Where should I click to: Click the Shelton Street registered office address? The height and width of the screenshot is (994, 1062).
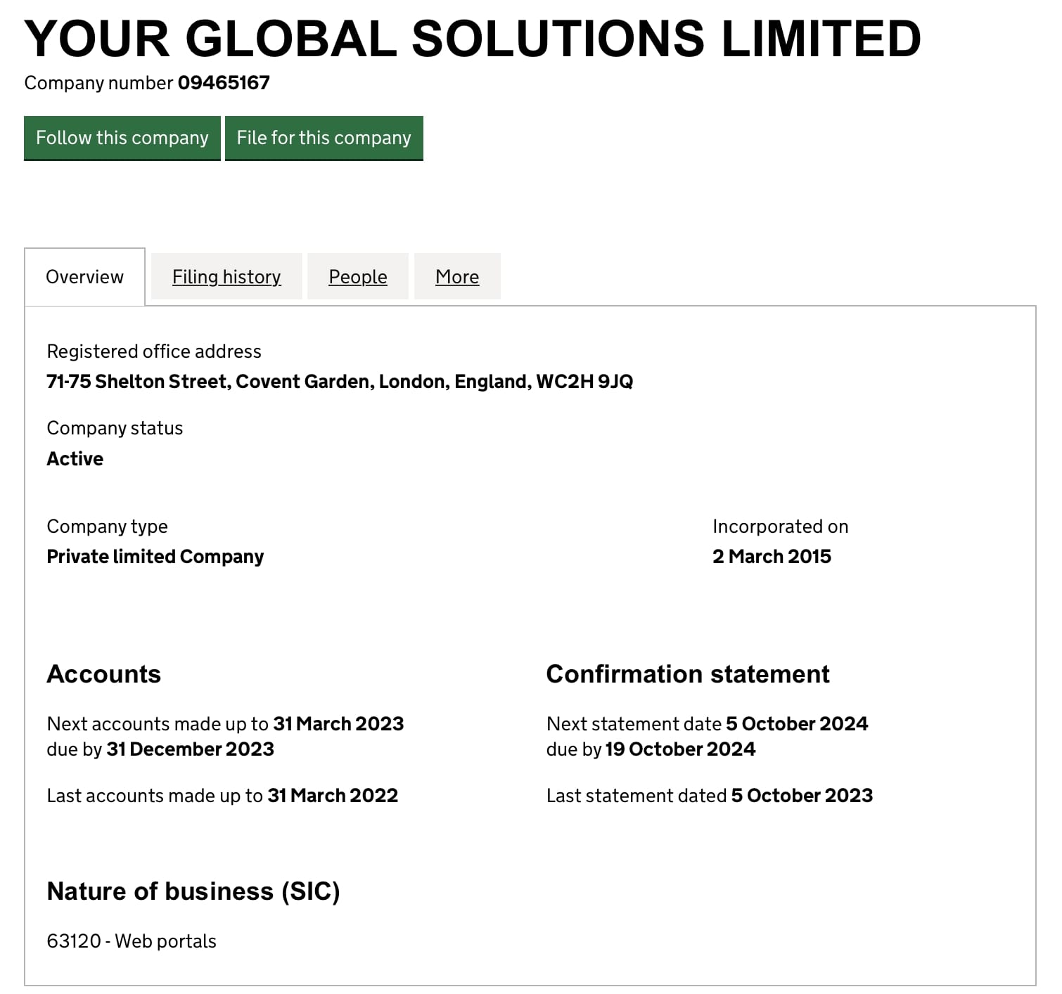(x=340, y=382)
